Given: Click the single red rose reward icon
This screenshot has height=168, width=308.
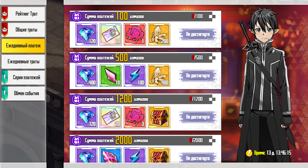Looking at the screenshot, I should tap(135, 34).
